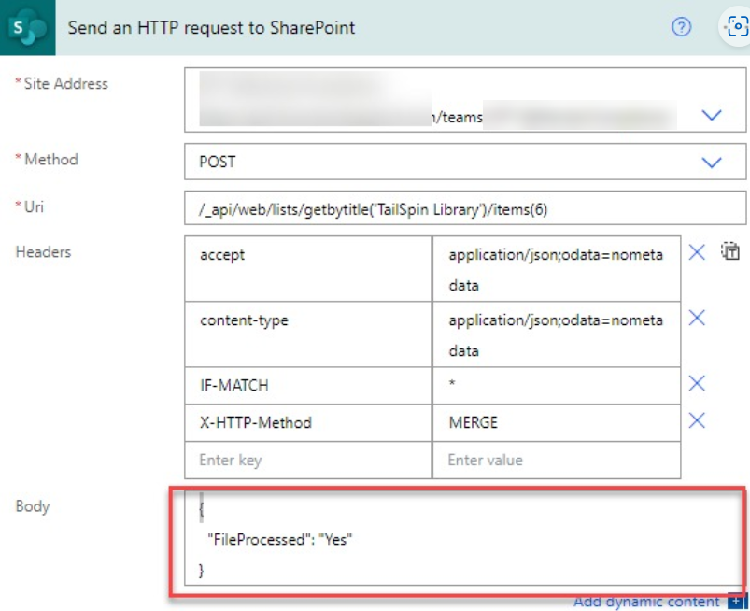Screen dimensions: 750x611
Task: Open the Site Address dropdown
Action: click(x=713, y=114)
